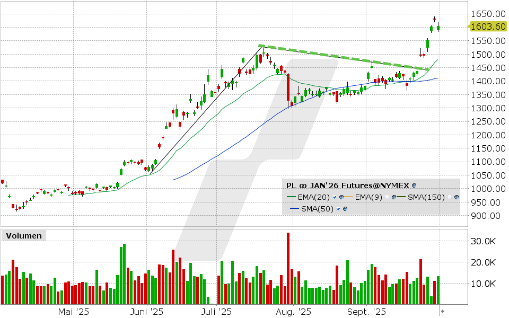Click the Volumen panel label
The image size is (509, 318).
pos(23,236)
